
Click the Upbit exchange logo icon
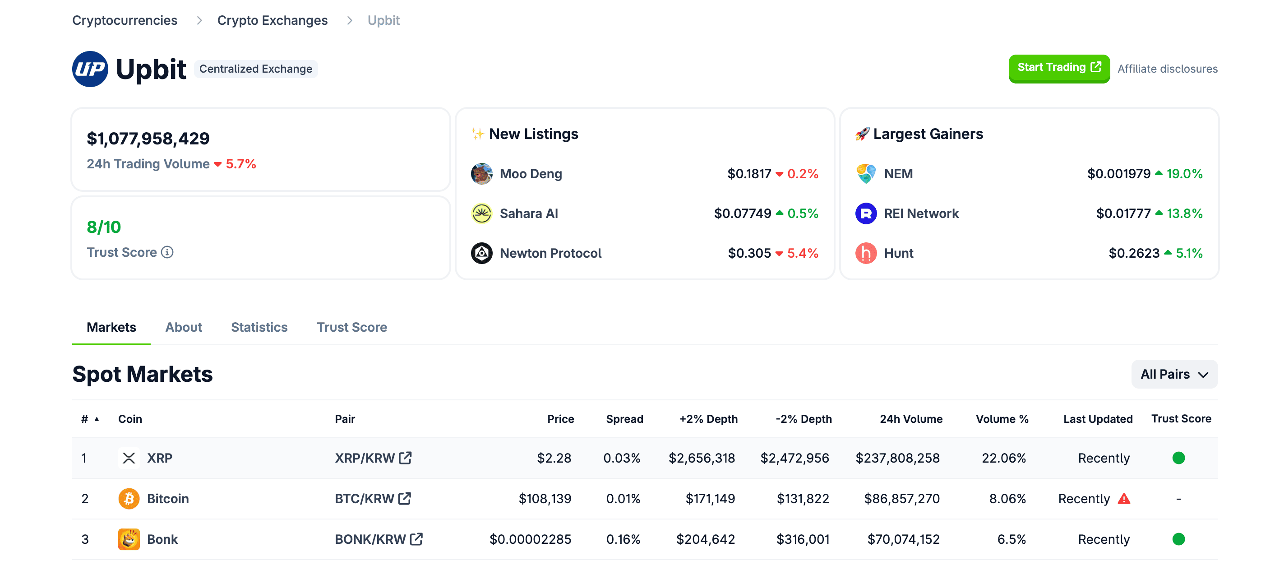pyautogui.click(x=90, y=69)
